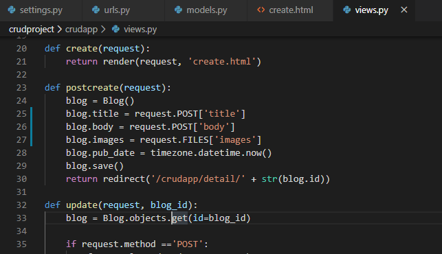The height and width of the screenshot is (254, 442).
Task: Click the Python icon in the breadcrumb
Action: 115,29
